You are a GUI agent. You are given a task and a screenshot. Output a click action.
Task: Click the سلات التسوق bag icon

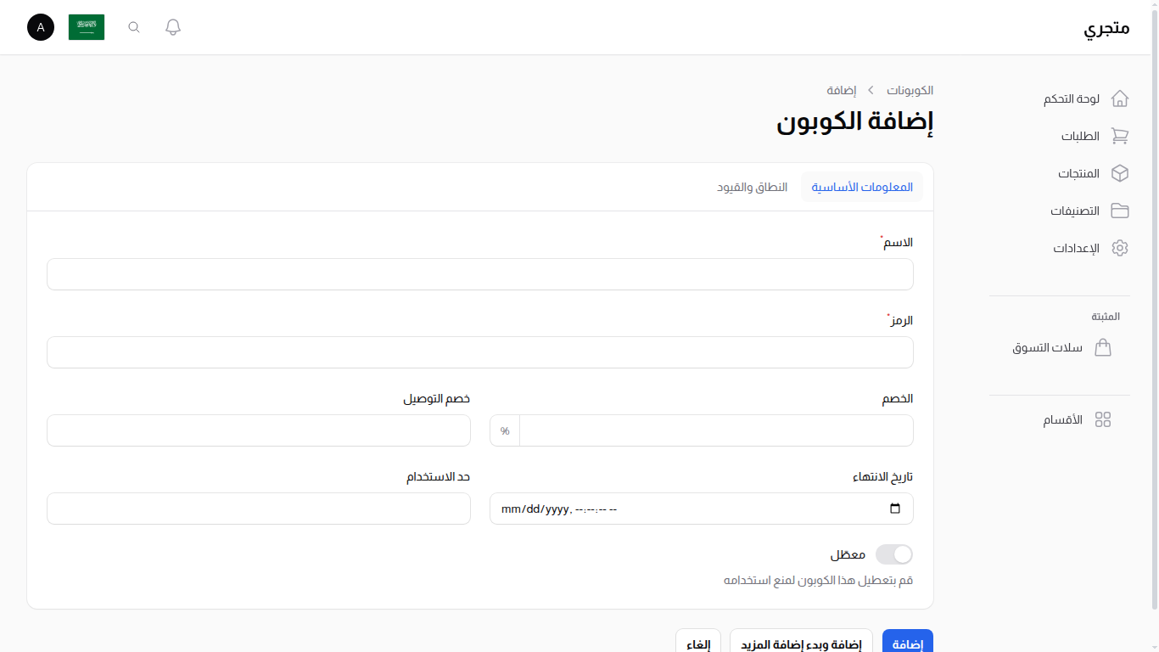click(1103, 347)
